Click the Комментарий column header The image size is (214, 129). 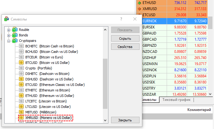(x=199, y=110)
